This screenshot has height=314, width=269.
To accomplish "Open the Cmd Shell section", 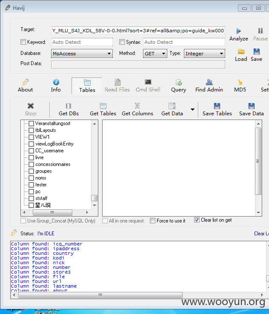I will click(148, 86).
